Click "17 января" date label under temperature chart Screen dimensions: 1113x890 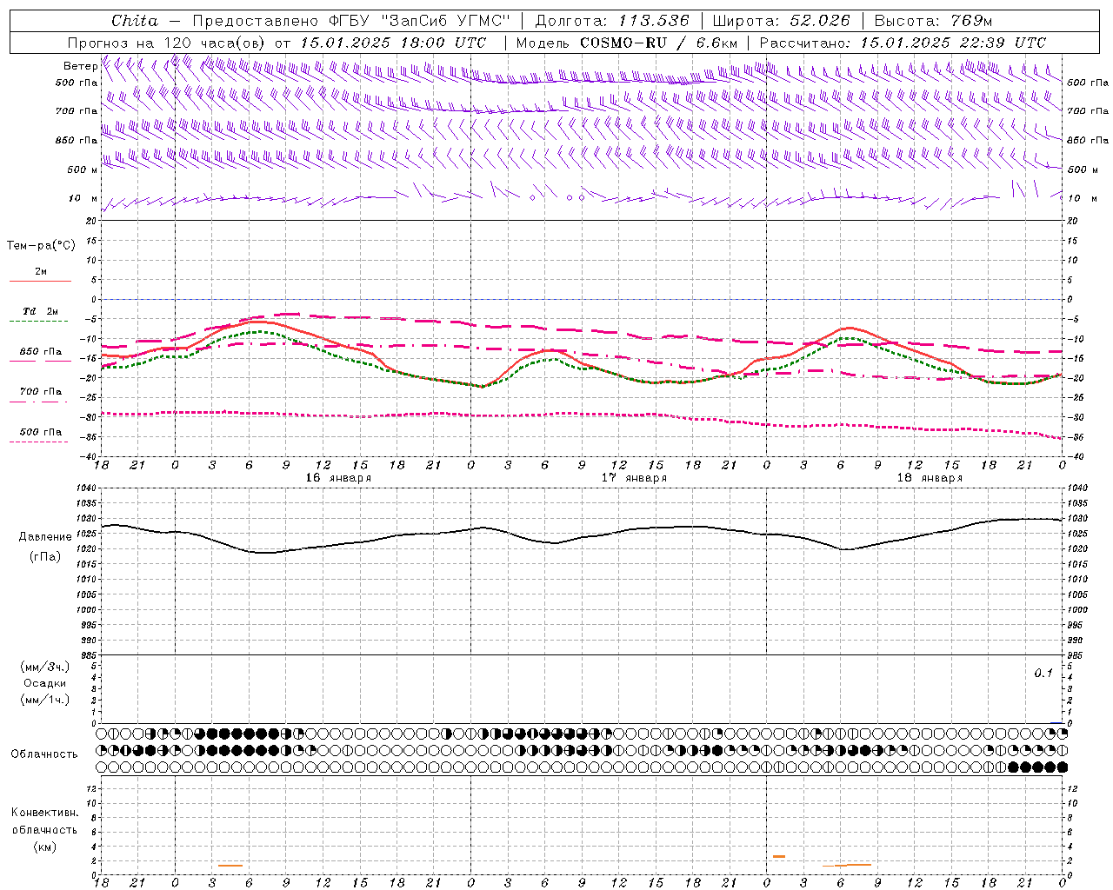click(634, 478)
